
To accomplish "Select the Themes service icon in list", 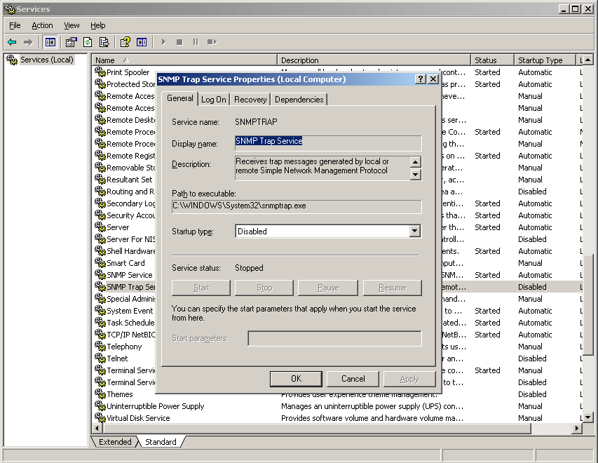I will click(x=100, y=394).
